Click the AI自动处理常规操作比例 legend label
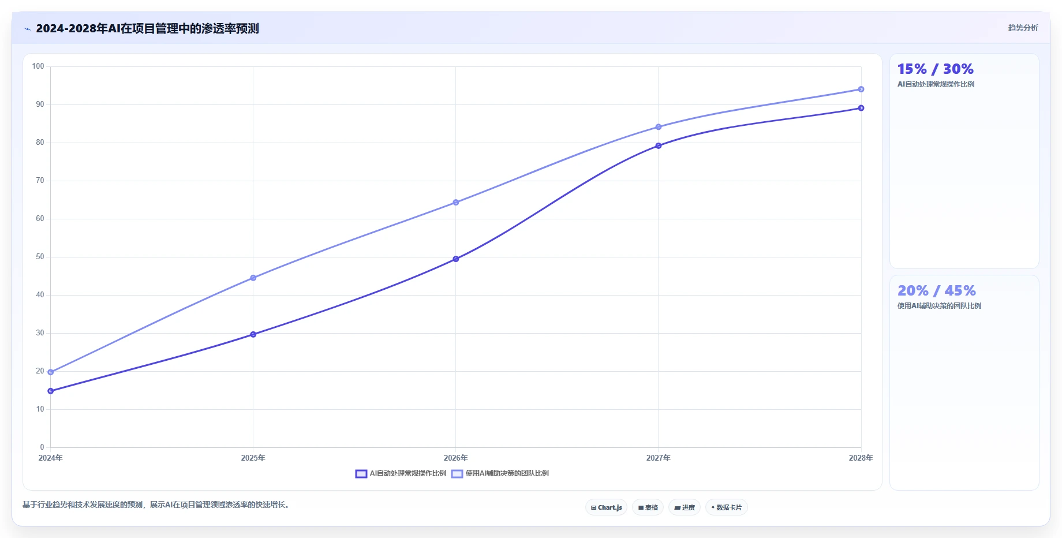Viewport: 1062px width, 538px height. click(x=408, y=473)
